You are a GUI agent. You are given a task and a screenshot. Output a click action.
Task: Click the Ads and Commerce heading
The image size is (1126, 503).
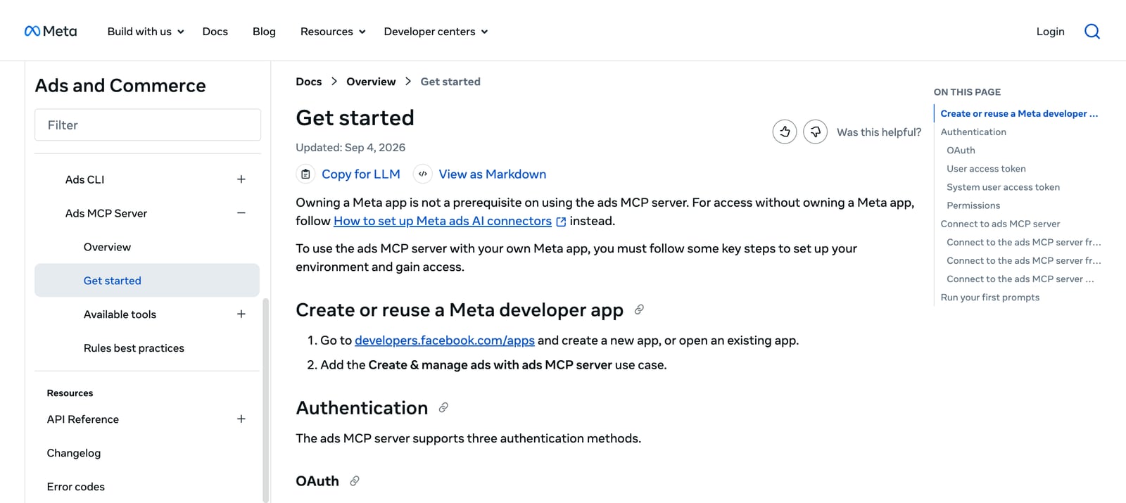click(x=120, y=85)
